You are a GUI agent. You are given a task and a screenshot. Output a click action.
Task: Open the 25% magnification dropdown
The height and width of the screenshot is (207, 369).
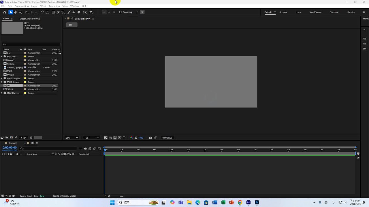point(71,138)
